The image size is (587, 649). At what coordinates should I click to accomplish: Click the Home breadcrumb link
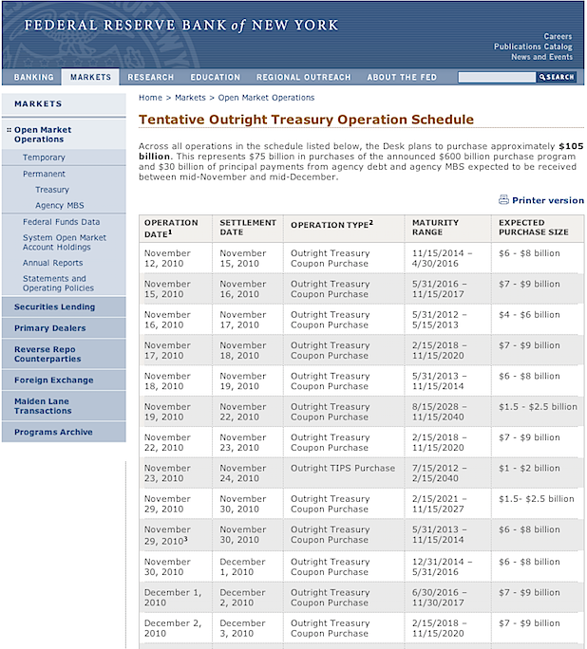coord(150,98)
